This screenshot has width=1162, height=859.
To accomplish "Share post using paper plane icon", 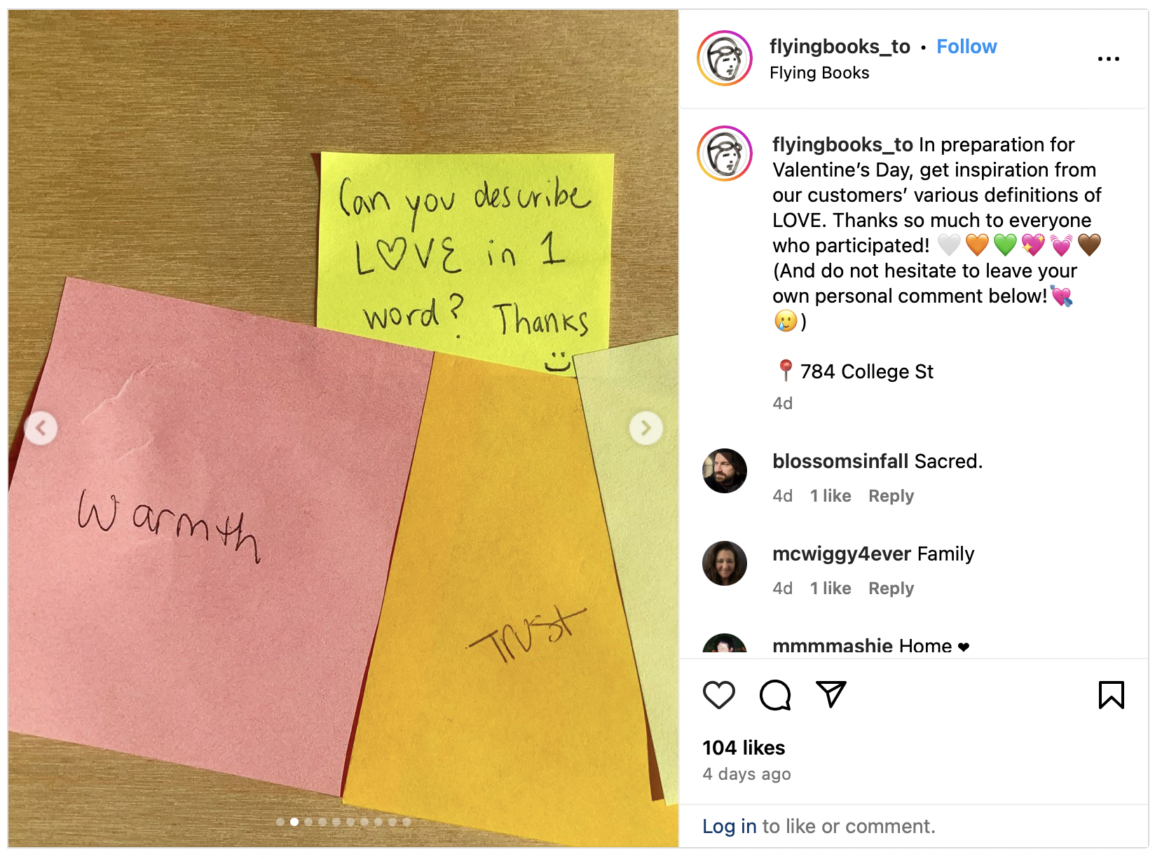I will coord(831,694).
